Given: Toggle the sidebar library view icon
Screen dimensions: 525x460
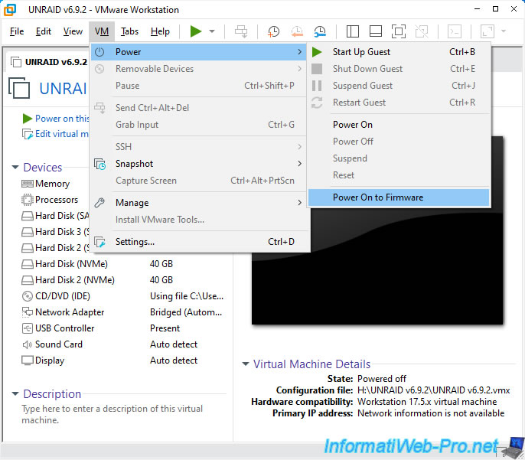Looking at the screenshot, I should [x=352, y=31].
